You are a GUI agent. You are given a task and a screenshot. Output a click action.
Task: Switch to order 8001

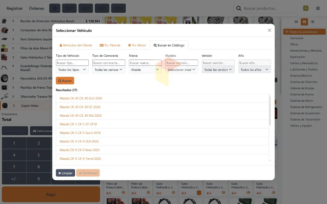point(69,8)
